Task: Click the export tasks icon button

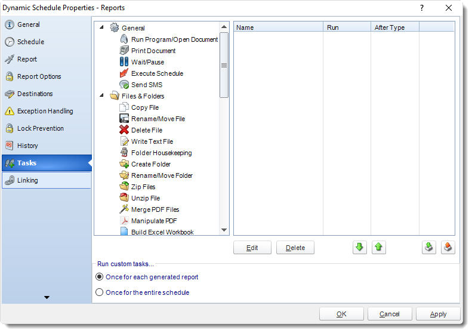Action: tap(448, 248)
